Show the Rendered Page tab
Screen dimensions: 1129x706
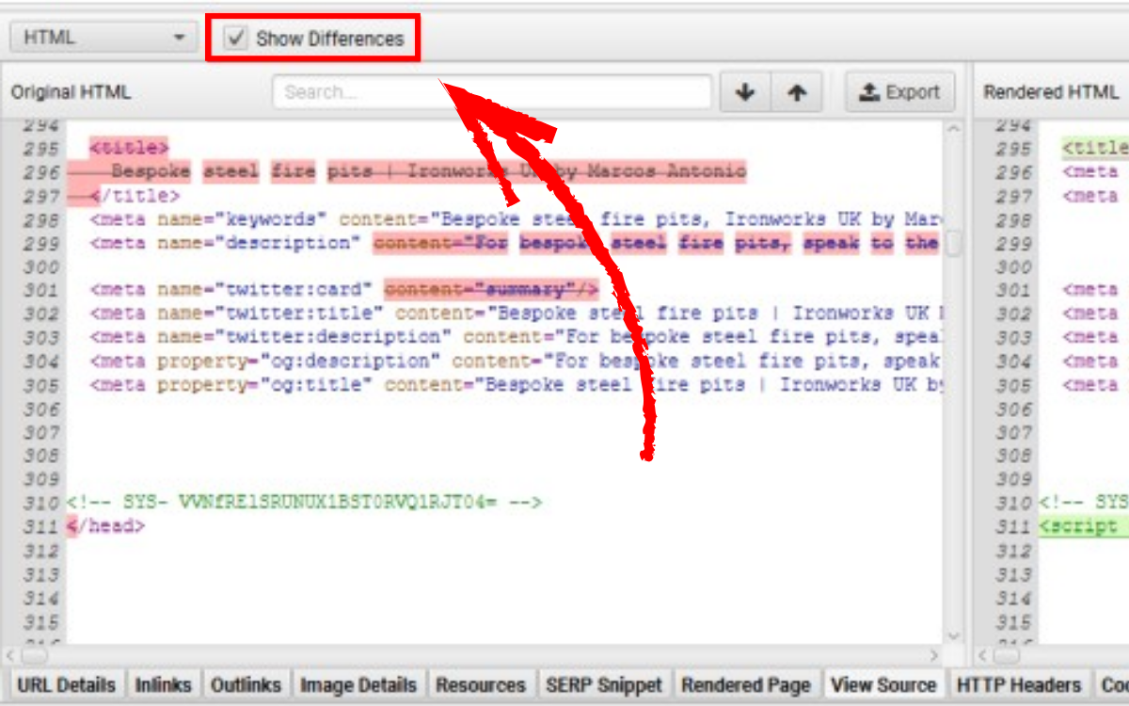coord(745,684)
